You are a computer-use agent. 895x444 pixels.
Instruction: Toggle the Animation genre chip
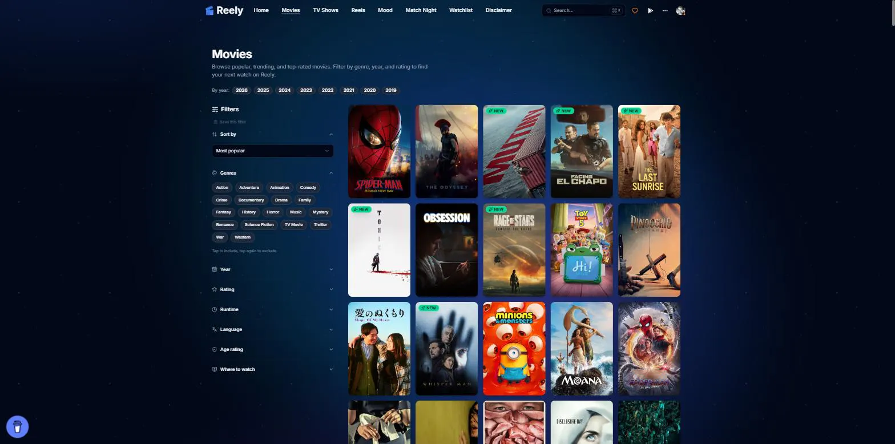pyautogui.click(x=280, y=187)
